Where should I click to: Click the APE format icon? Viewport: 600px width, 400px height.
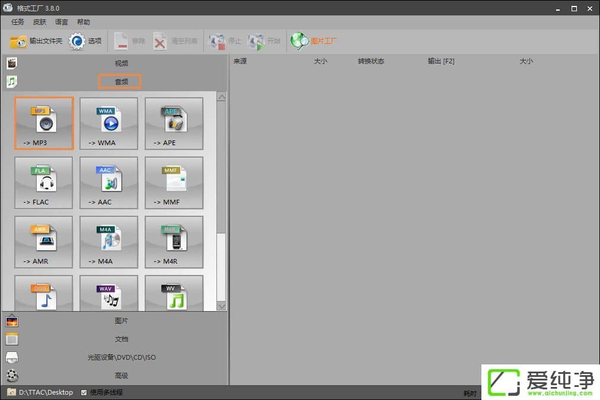174,123
